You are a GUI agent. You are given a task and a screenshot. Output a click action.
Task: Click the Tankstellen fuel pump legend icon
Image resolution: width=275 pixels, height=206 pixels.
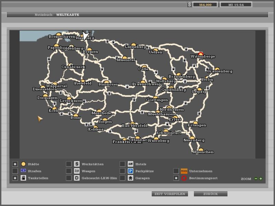23,178
